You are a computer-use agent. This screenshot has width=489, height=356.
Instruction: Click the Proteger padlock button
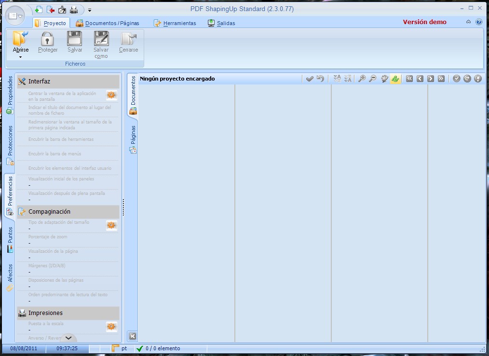48,42
